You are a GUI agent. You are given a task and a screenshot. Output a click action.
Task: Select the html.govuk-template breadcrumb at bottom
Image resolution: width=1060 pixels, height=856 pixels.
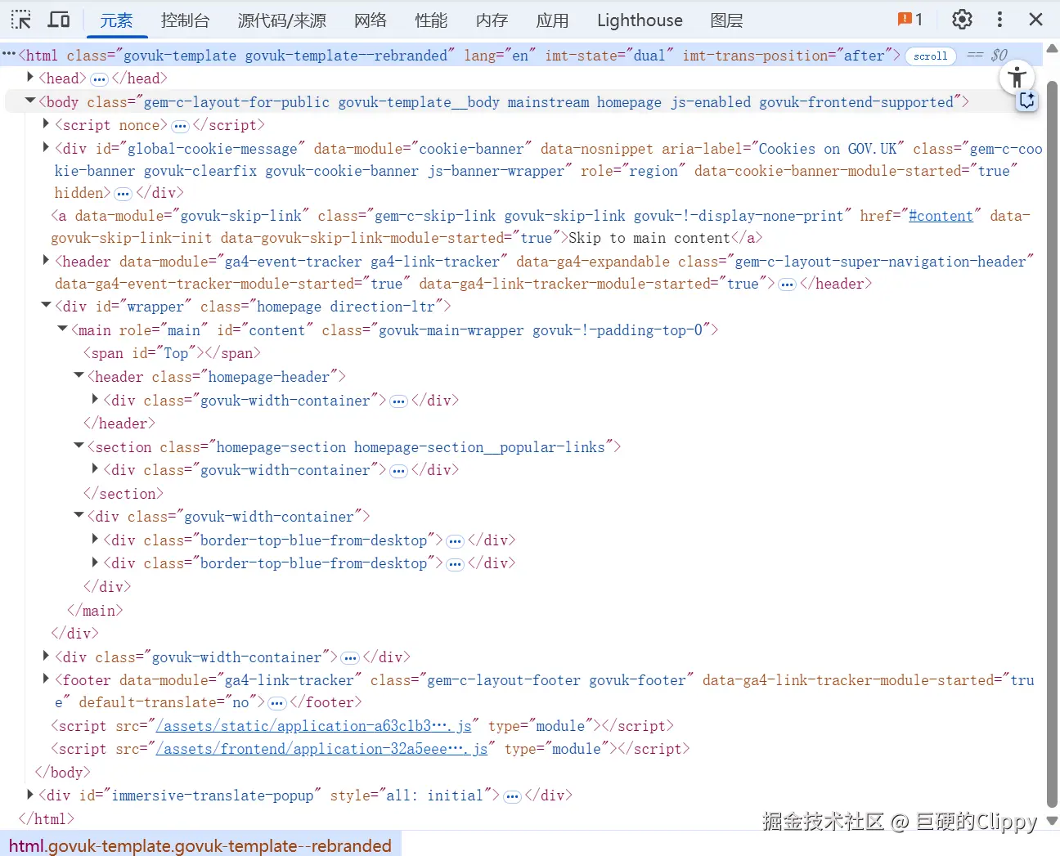click(x=200, y=846)
